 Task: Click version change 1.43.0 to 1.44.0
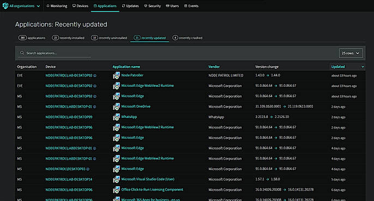click(x=268, y=75)
